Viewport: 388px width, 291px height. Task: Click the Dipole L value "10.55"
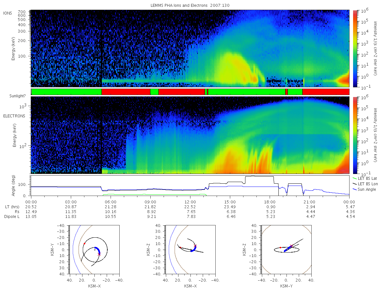[111, 216]
